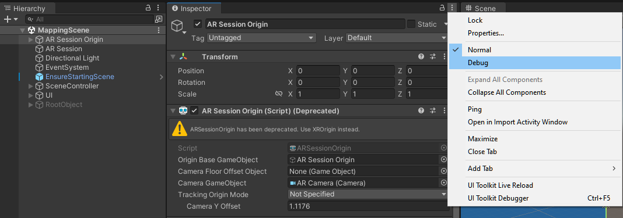
Task: Switch to the Inspector tab
Action: (x=194, y=8)
